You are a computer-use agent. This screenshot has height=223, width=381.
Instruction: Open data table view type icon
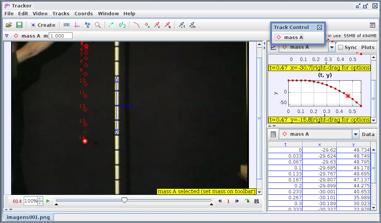point(273,134)
